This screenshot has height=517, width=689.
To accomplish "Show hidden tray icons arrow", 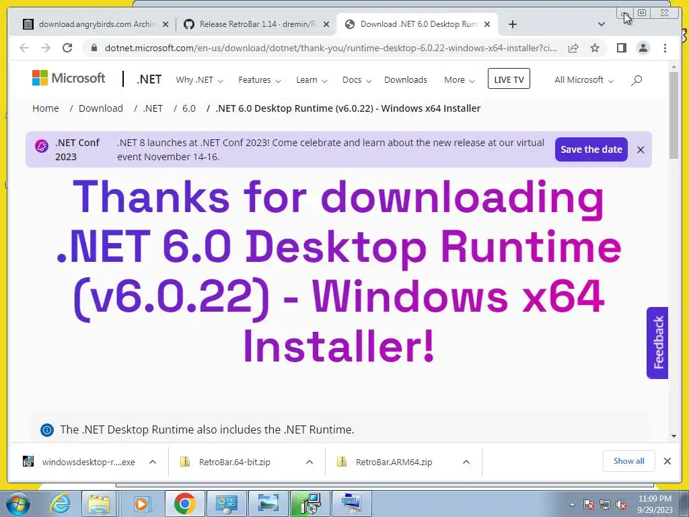I will click(x=572, y=504).
